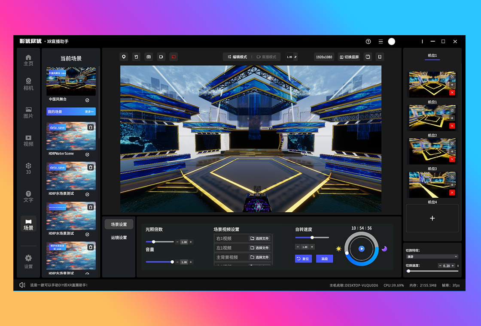Adjust the 自转速度 rotation speed slider

tap(312, 238)
